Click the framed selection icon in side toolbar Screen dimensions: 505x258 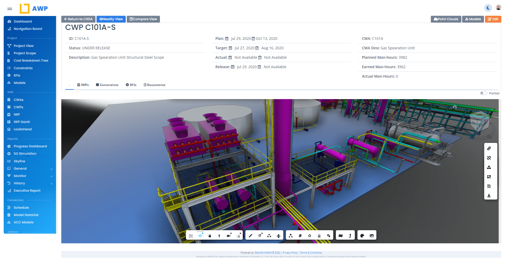[x=489, y=177]
